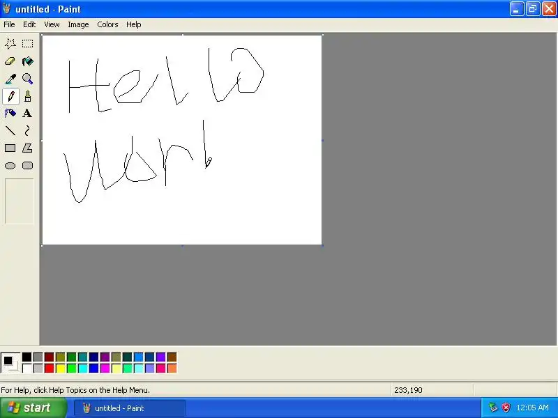Select the Ellipse tool
This screenshot has height=418, width=558.
[x=10, y=166]
